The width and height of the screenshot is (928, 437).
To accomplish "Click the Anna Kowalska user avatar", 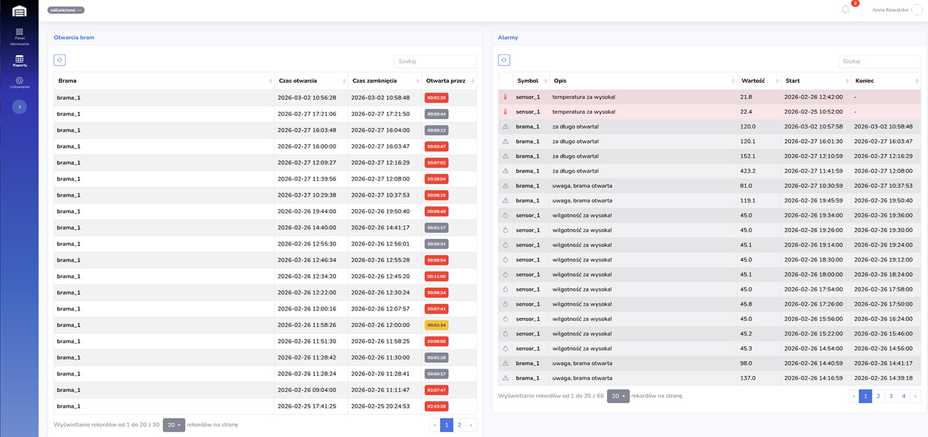I will pyautogui.click(x=916, y=9).
